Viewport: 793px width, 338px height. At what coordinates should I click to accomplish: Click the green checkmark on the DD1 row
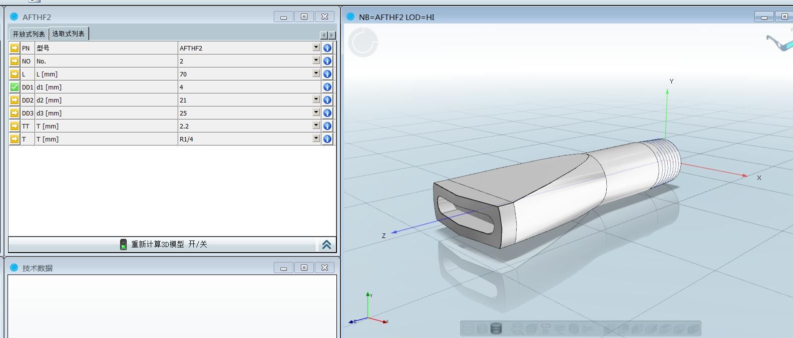coord(15,87)
